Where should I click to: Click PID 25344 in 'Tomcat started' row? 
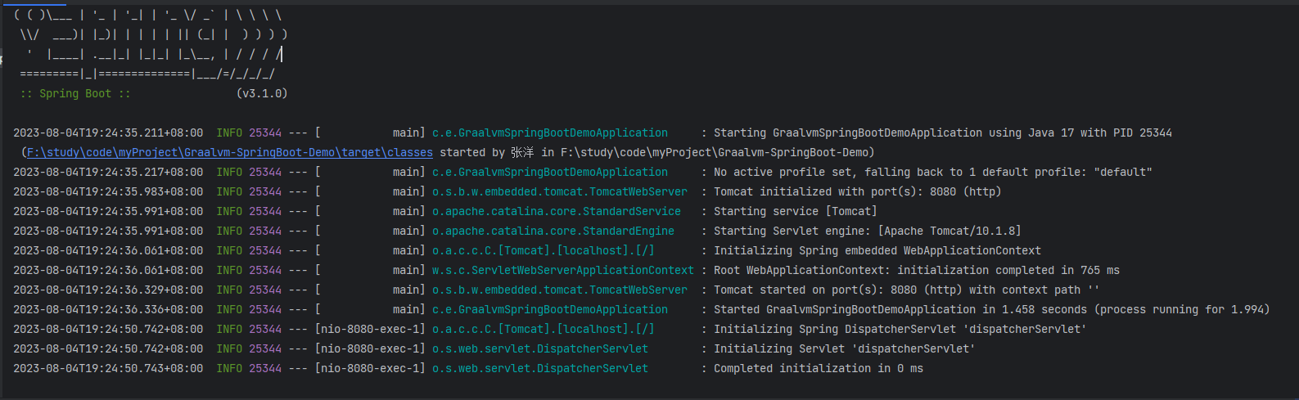pos(265,290)
